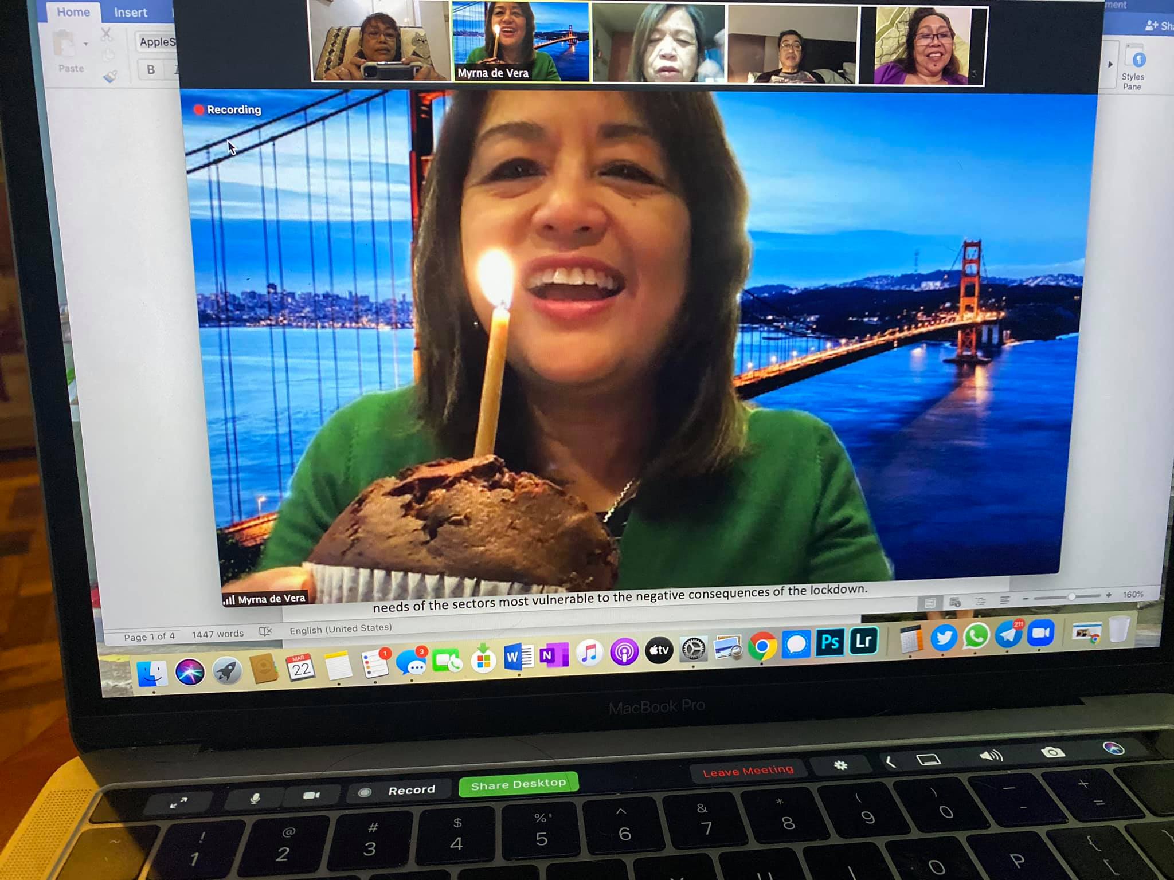Open Twitter app in the Dock
Image resolution: width=1174 pixels, height=880 pixels.
pyautogui.click(x=944, y=638)
